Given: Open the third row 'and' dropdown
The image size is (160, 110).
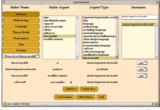Looking at the screenshot, I should (x=142, y=75).
